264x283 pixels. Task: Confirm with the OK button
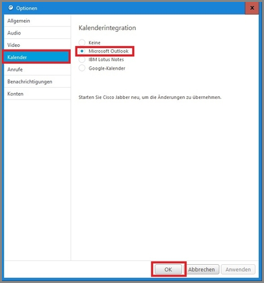[168, 269]
